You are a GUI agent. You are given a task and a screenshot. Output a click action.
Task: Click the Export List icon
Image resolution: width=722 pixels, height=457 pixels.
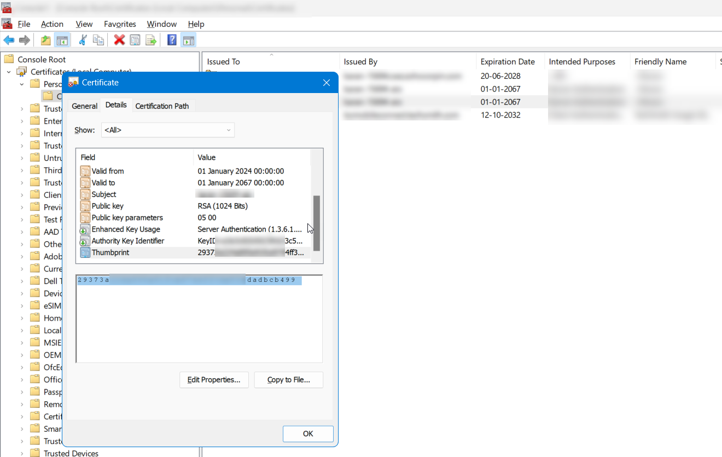(x=151, y=40)
